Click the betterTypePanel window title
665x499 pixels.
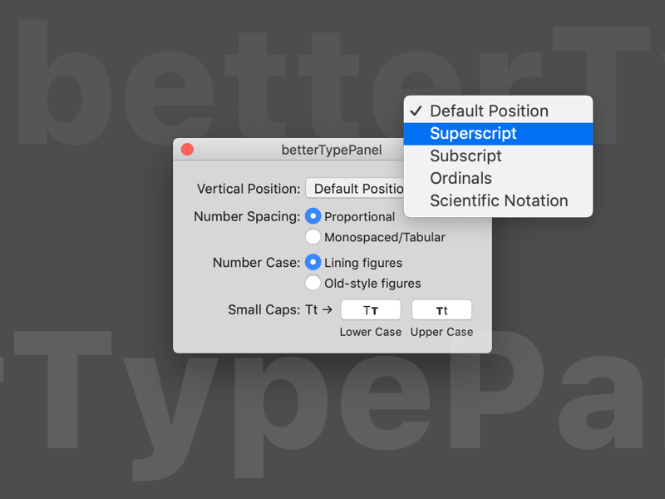(x=332, y=150)
